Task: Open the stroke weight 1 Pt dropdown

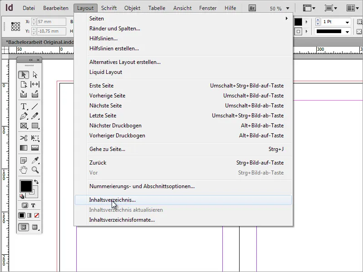Action: pyautogui.click(x=347, y=22)
